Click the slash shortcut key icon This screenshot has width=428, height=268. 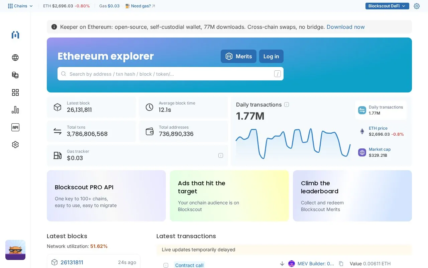pyautogui.click(x=278, y=74)
